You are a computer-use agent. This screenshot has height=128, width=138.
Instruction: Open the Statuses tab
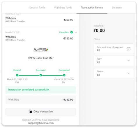pyautogui.click(x=117, y=8)
